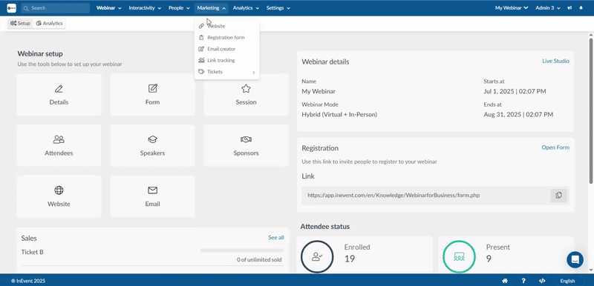
Task: Open the Speakers setup card
Action: [152, 145]
